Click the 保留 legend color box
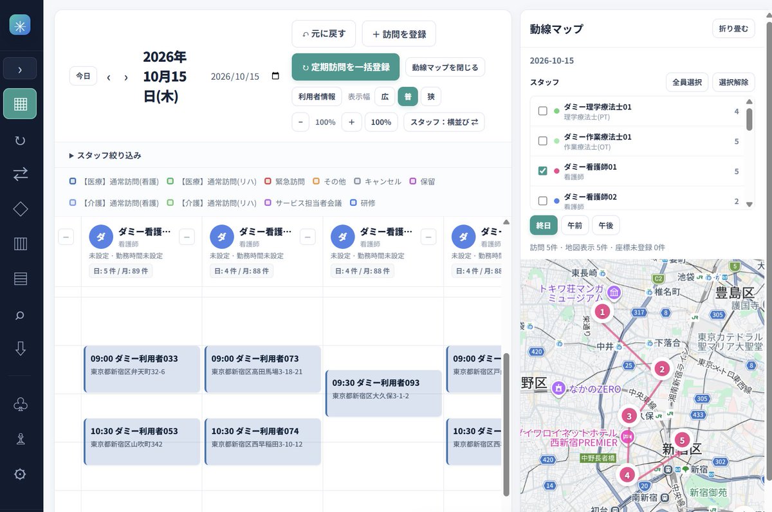The image size is (772, 512). (x=413, y=181)
